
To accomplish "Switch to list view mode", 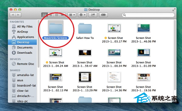I will (x=51, y=15).
